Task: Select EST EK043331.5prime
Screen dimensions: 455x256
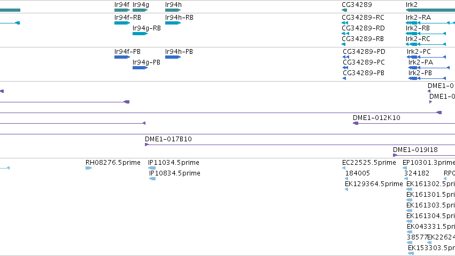Action: pyautogui.click(x=410, y=232)
